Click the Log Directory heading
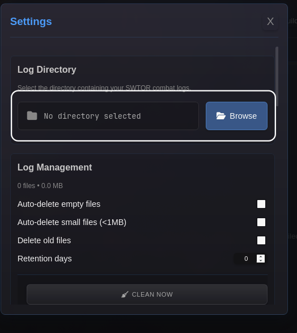Image resolution: width=297 pixels, height=333 pixels. (x=47, y=70)
